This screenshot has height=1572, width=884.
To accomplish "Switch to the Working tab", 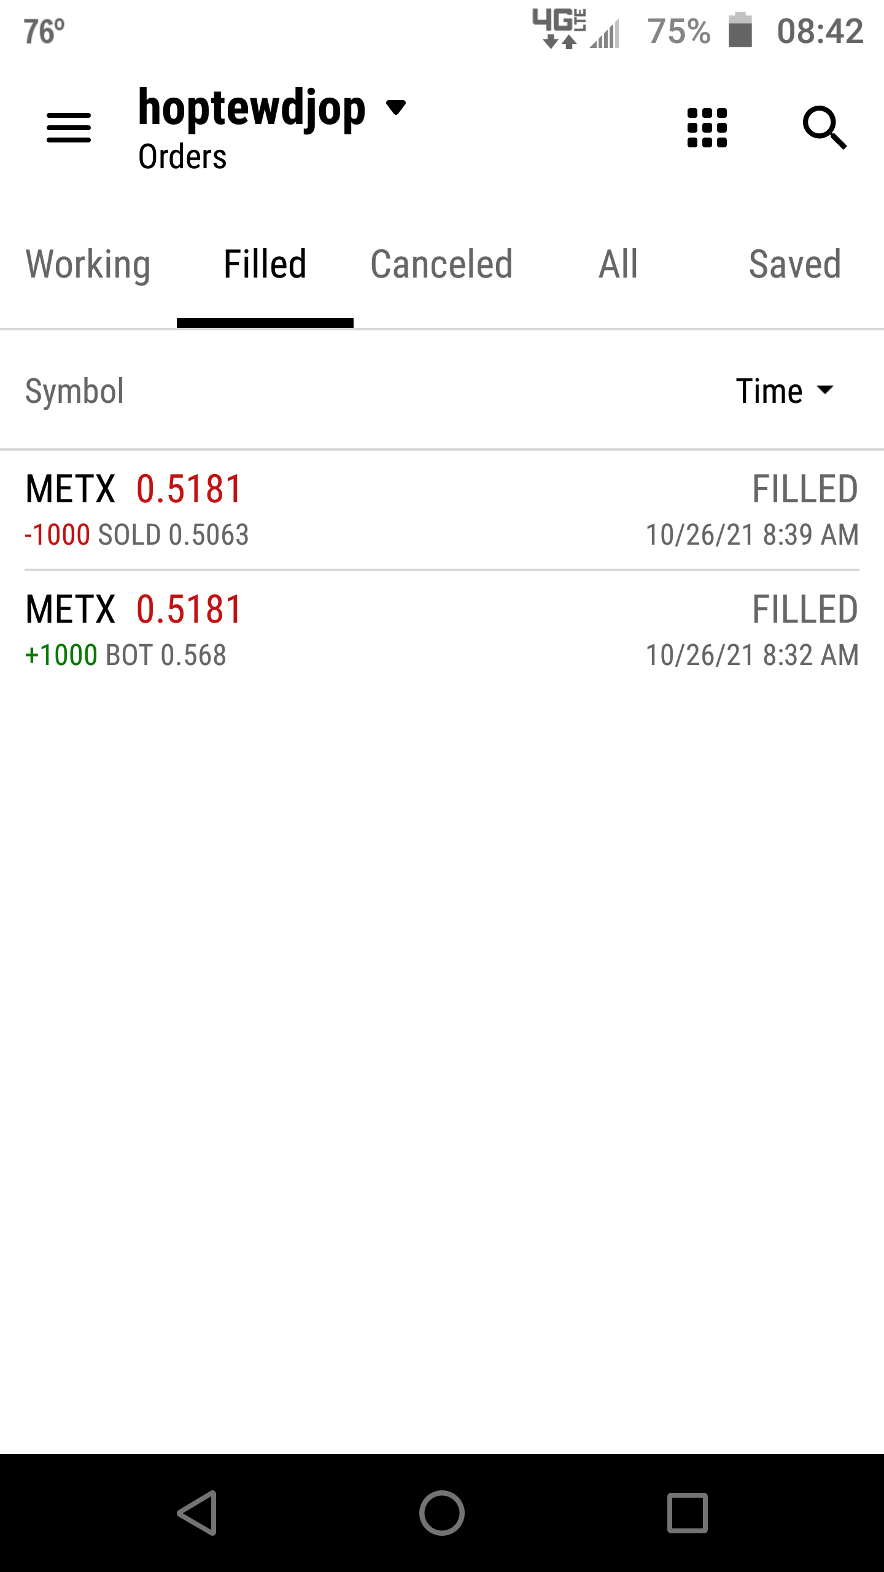I will [88, 265].
